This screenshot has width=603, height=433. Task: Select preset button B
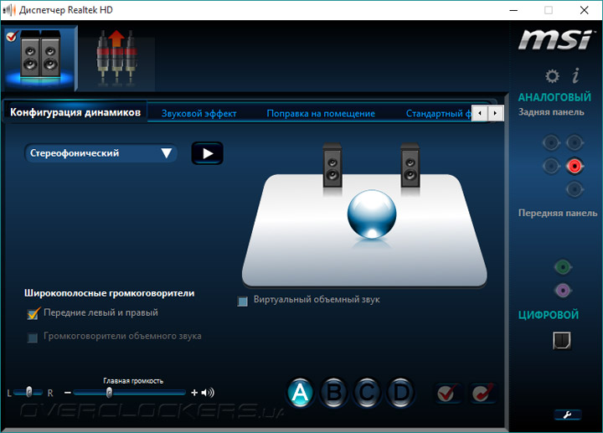[x=333, y=393]
